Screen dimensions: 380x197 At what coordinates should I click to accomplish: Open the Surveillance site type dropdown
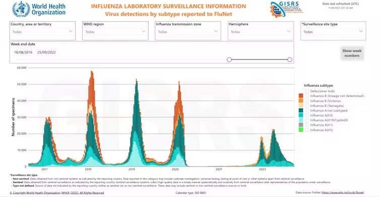(x=333, y=32)
